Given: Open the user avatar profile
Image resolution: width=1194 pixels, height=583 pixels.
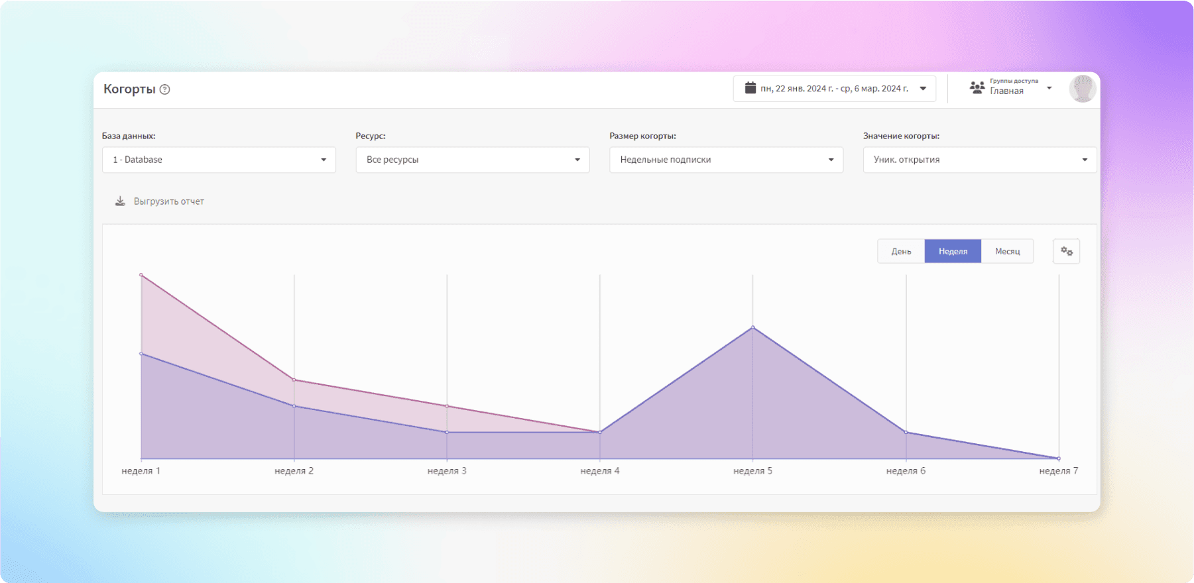Looking at the screenshot, I should click(x=1082, y=88).
